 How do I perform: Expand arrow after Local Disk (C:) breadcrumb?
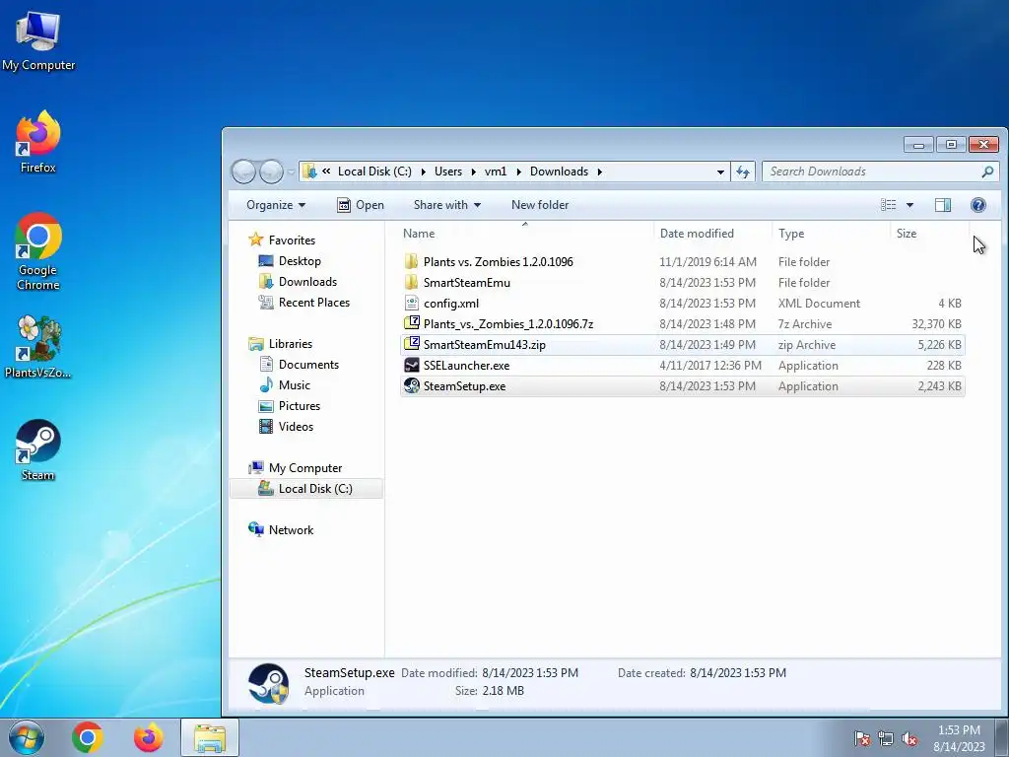pos(424,172)
